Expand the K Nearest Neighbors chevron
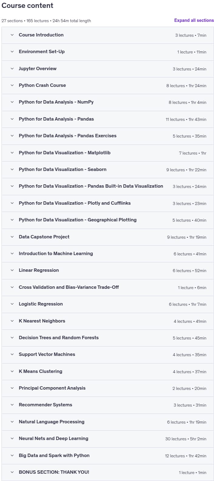 pyautogui.click(x=12, y=321)
